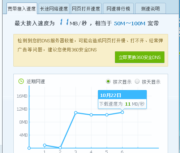
Task: Open the 测速说明 tab
Action: (150, 9)
